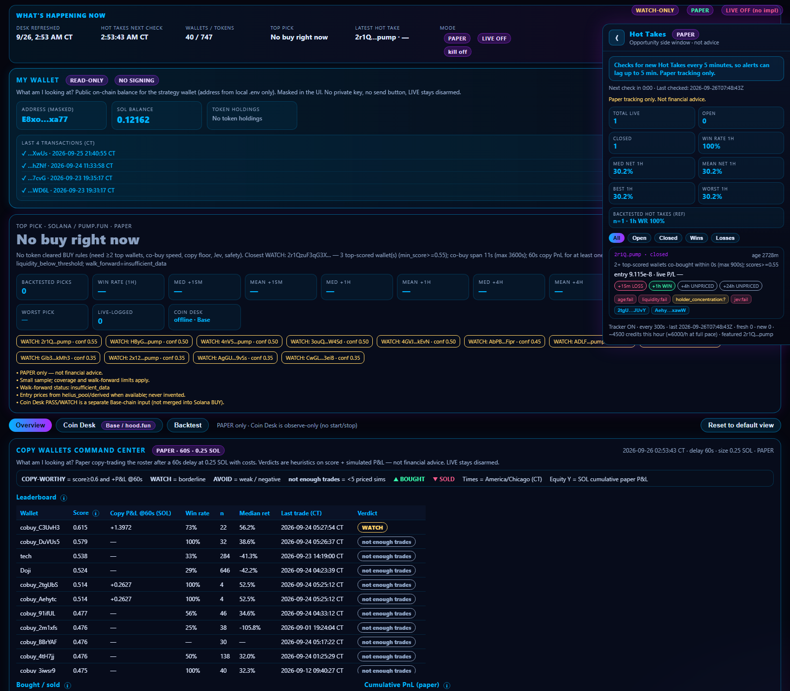Filter Hot Takes by Losses
The height and width of the screenshot is (691, 790).
[x=725, y=238]
